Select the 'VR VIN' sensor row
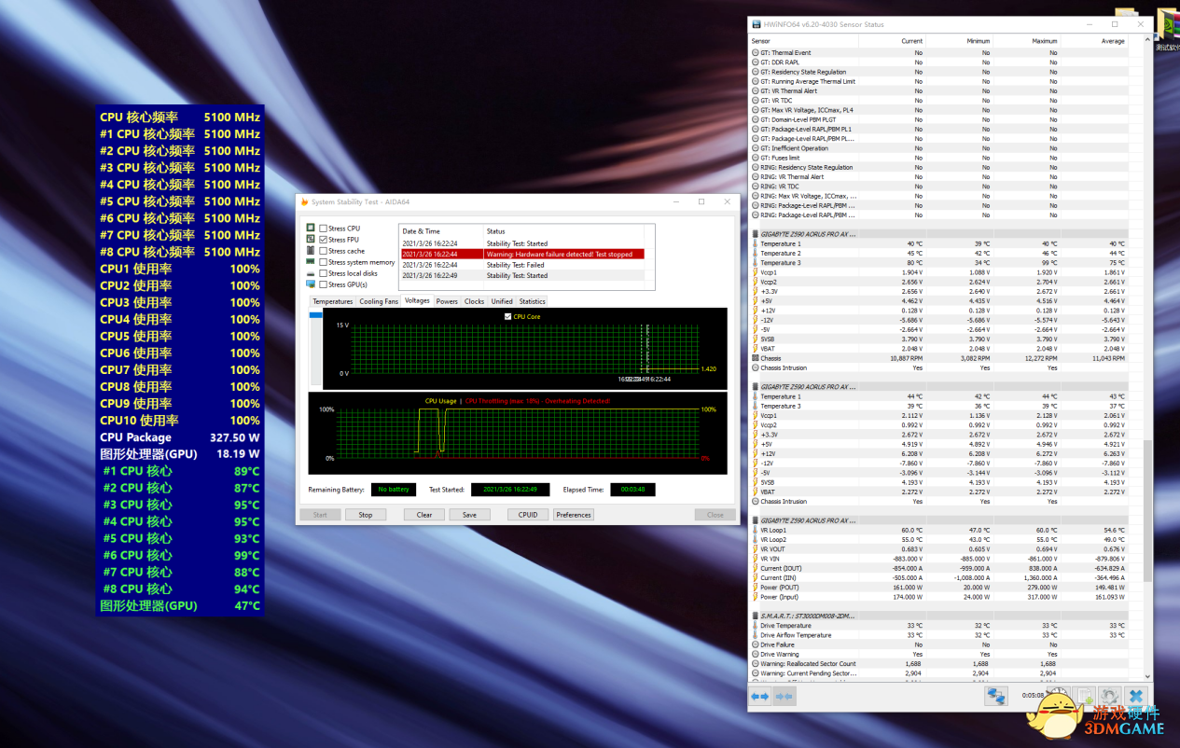This screenshot has height=748, width=1180. (939, 559)
